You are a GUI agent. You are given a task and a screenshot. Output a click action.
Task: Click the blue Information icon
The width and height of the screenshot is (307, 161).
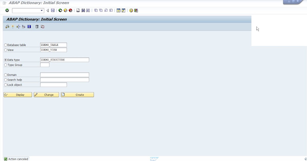[29, 27]
